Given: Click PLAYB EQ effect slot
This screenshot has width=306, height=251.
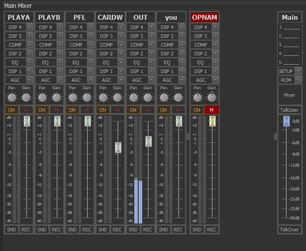Looking at the screenshot, I should point(46,62).
